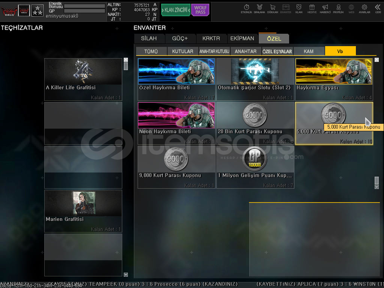Switch to the Ekipman tab
Screen dimensions: 384x288
click(x=242, y=39)
